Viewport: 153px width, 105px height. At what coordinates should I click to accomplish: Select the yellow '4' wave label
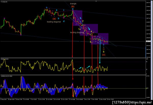[91, 32]
